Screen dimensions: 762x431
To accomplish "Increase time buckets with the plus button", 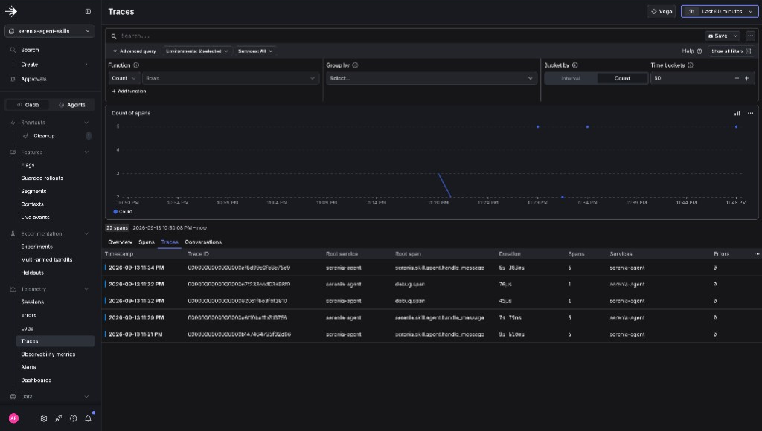I will click(747, 78).
